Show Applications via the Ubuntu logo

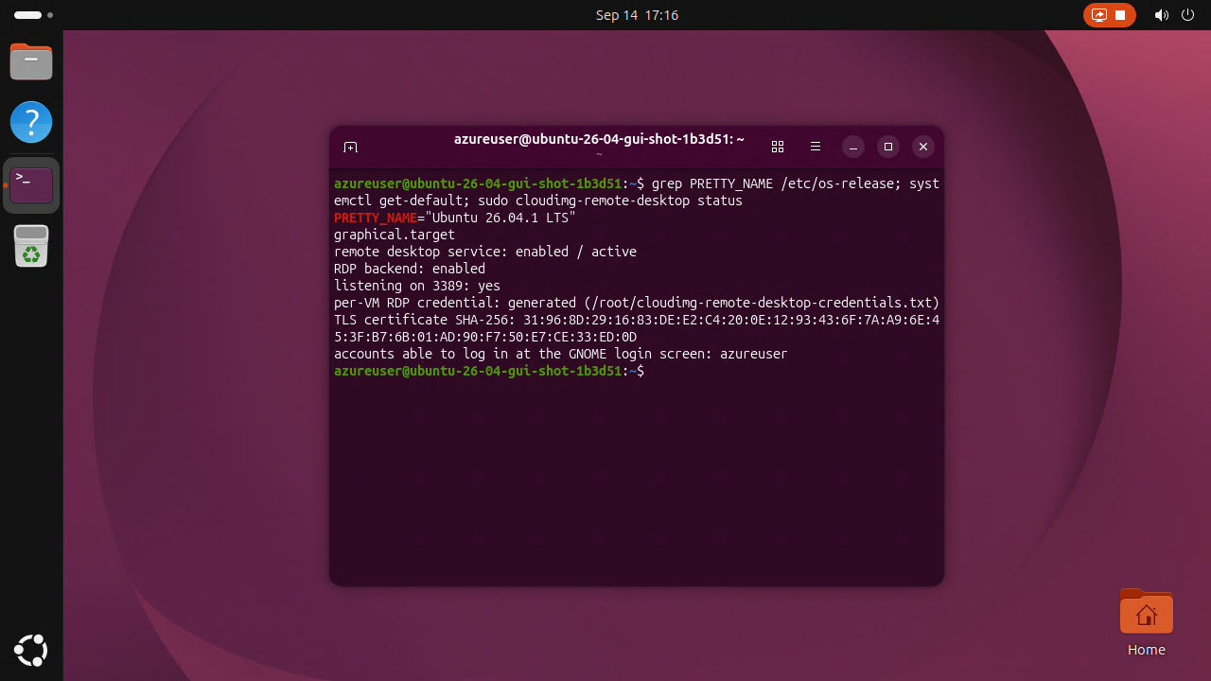[x=31, y=650]
